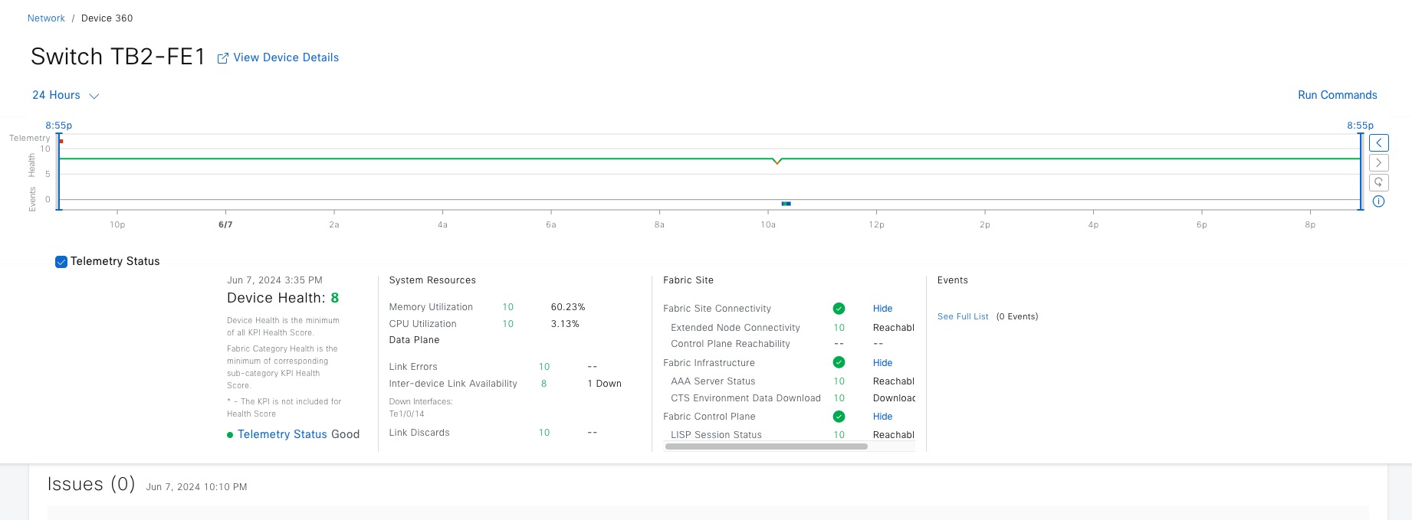Click the Fabric Site horizontal scrollbar
The width and height of the screenshot is (1412, 520).
coord(766,446)
